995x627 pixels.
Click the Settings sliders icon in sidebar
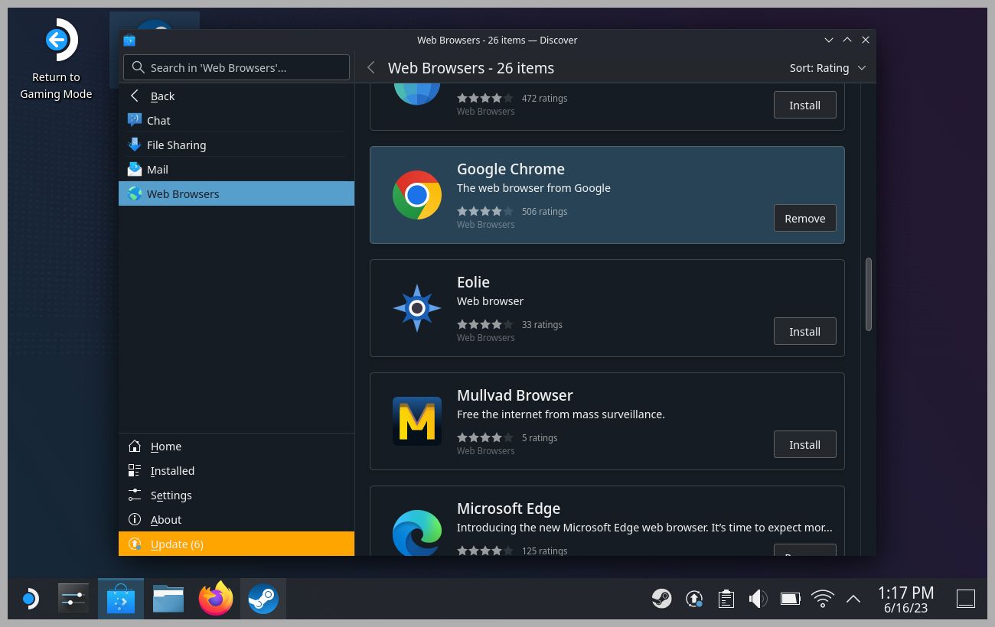click(x=135, y=495)
